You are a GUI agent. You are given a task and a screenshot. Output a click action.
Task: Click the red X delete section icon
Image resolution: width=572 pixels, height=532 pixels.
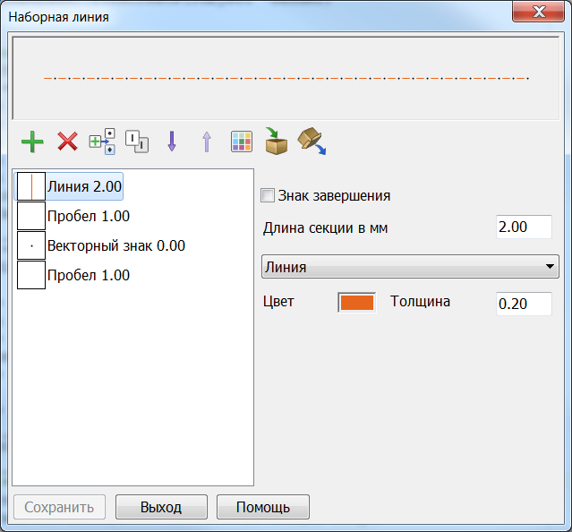click(x=67, y=142)
